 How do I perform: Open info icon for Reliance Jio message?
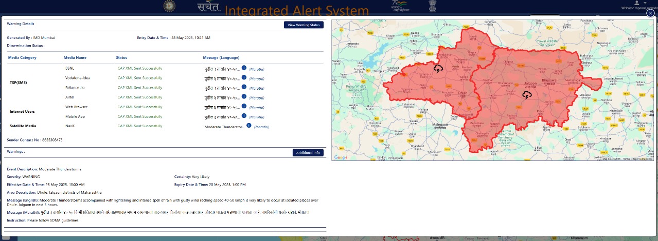244,87
